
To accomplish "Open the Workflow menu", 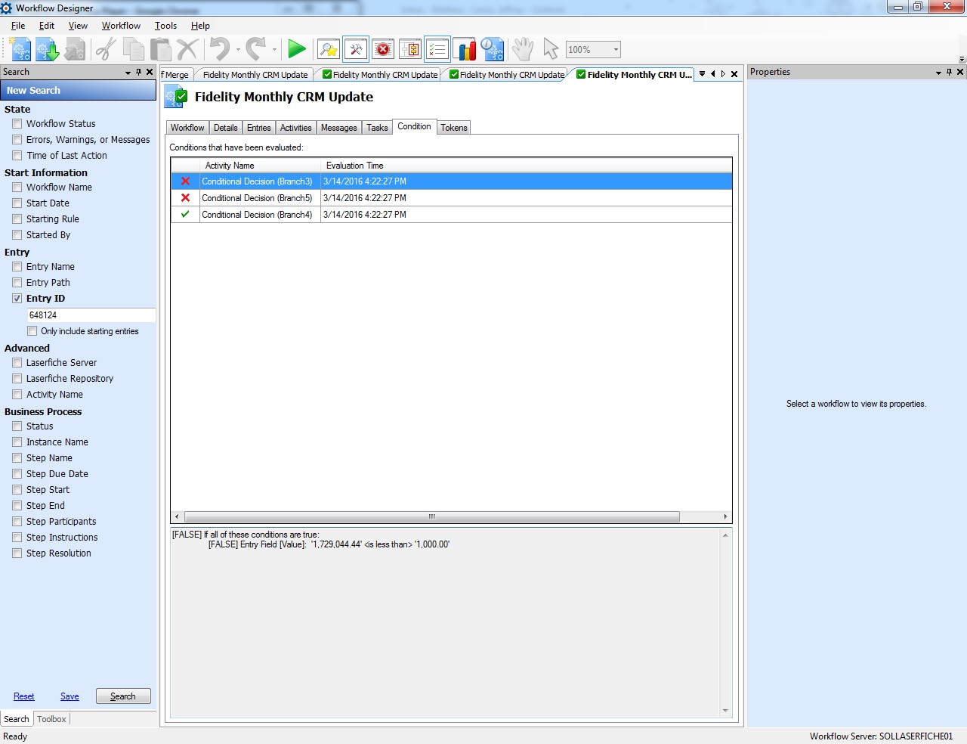I will click(x=121, y=26).
